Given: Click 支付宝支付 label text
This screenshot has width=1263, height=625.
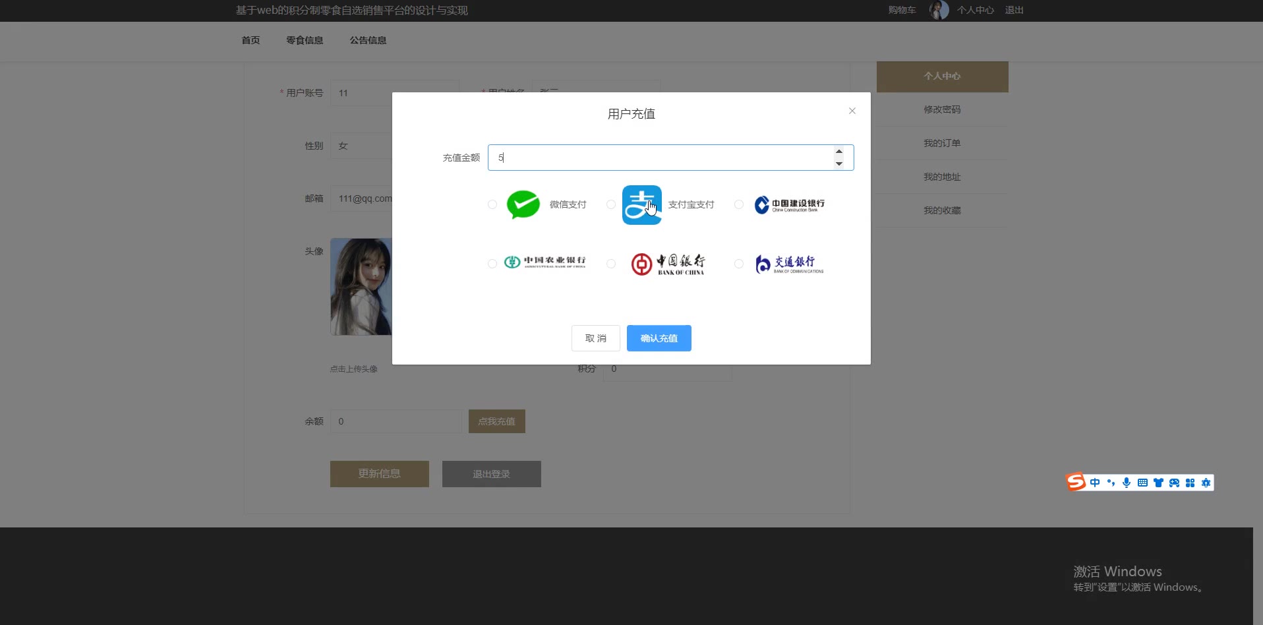Looking at the screenshot, I should point(691,204).
